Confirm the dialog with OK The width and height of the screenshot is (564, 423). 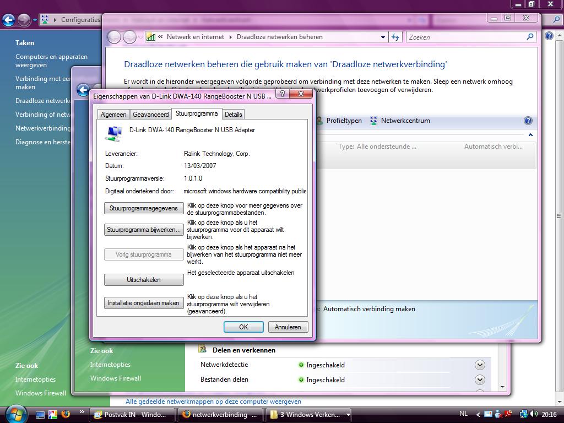pyautogui.click(x=243, y=327)
